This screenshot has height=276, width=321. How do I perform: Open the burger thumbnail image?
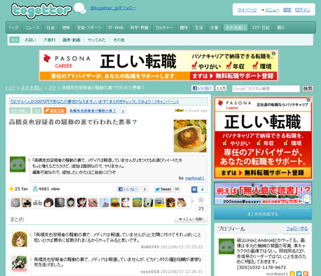(190, 136)
